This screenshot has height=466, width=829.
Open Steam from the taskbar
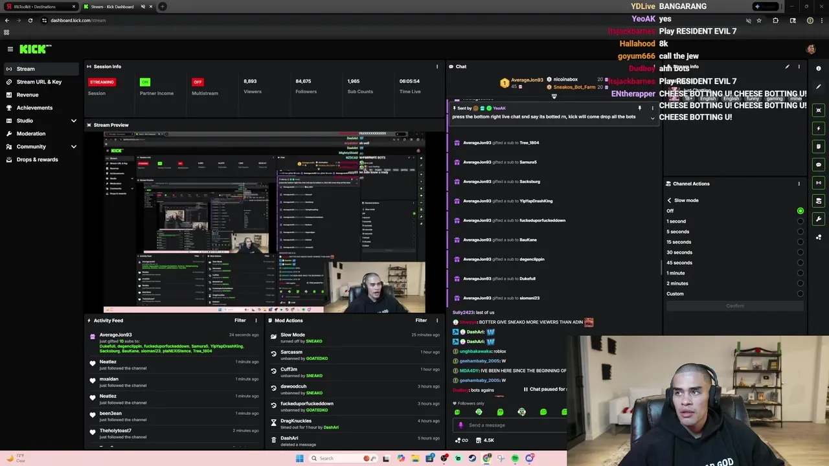click(472, 458)
